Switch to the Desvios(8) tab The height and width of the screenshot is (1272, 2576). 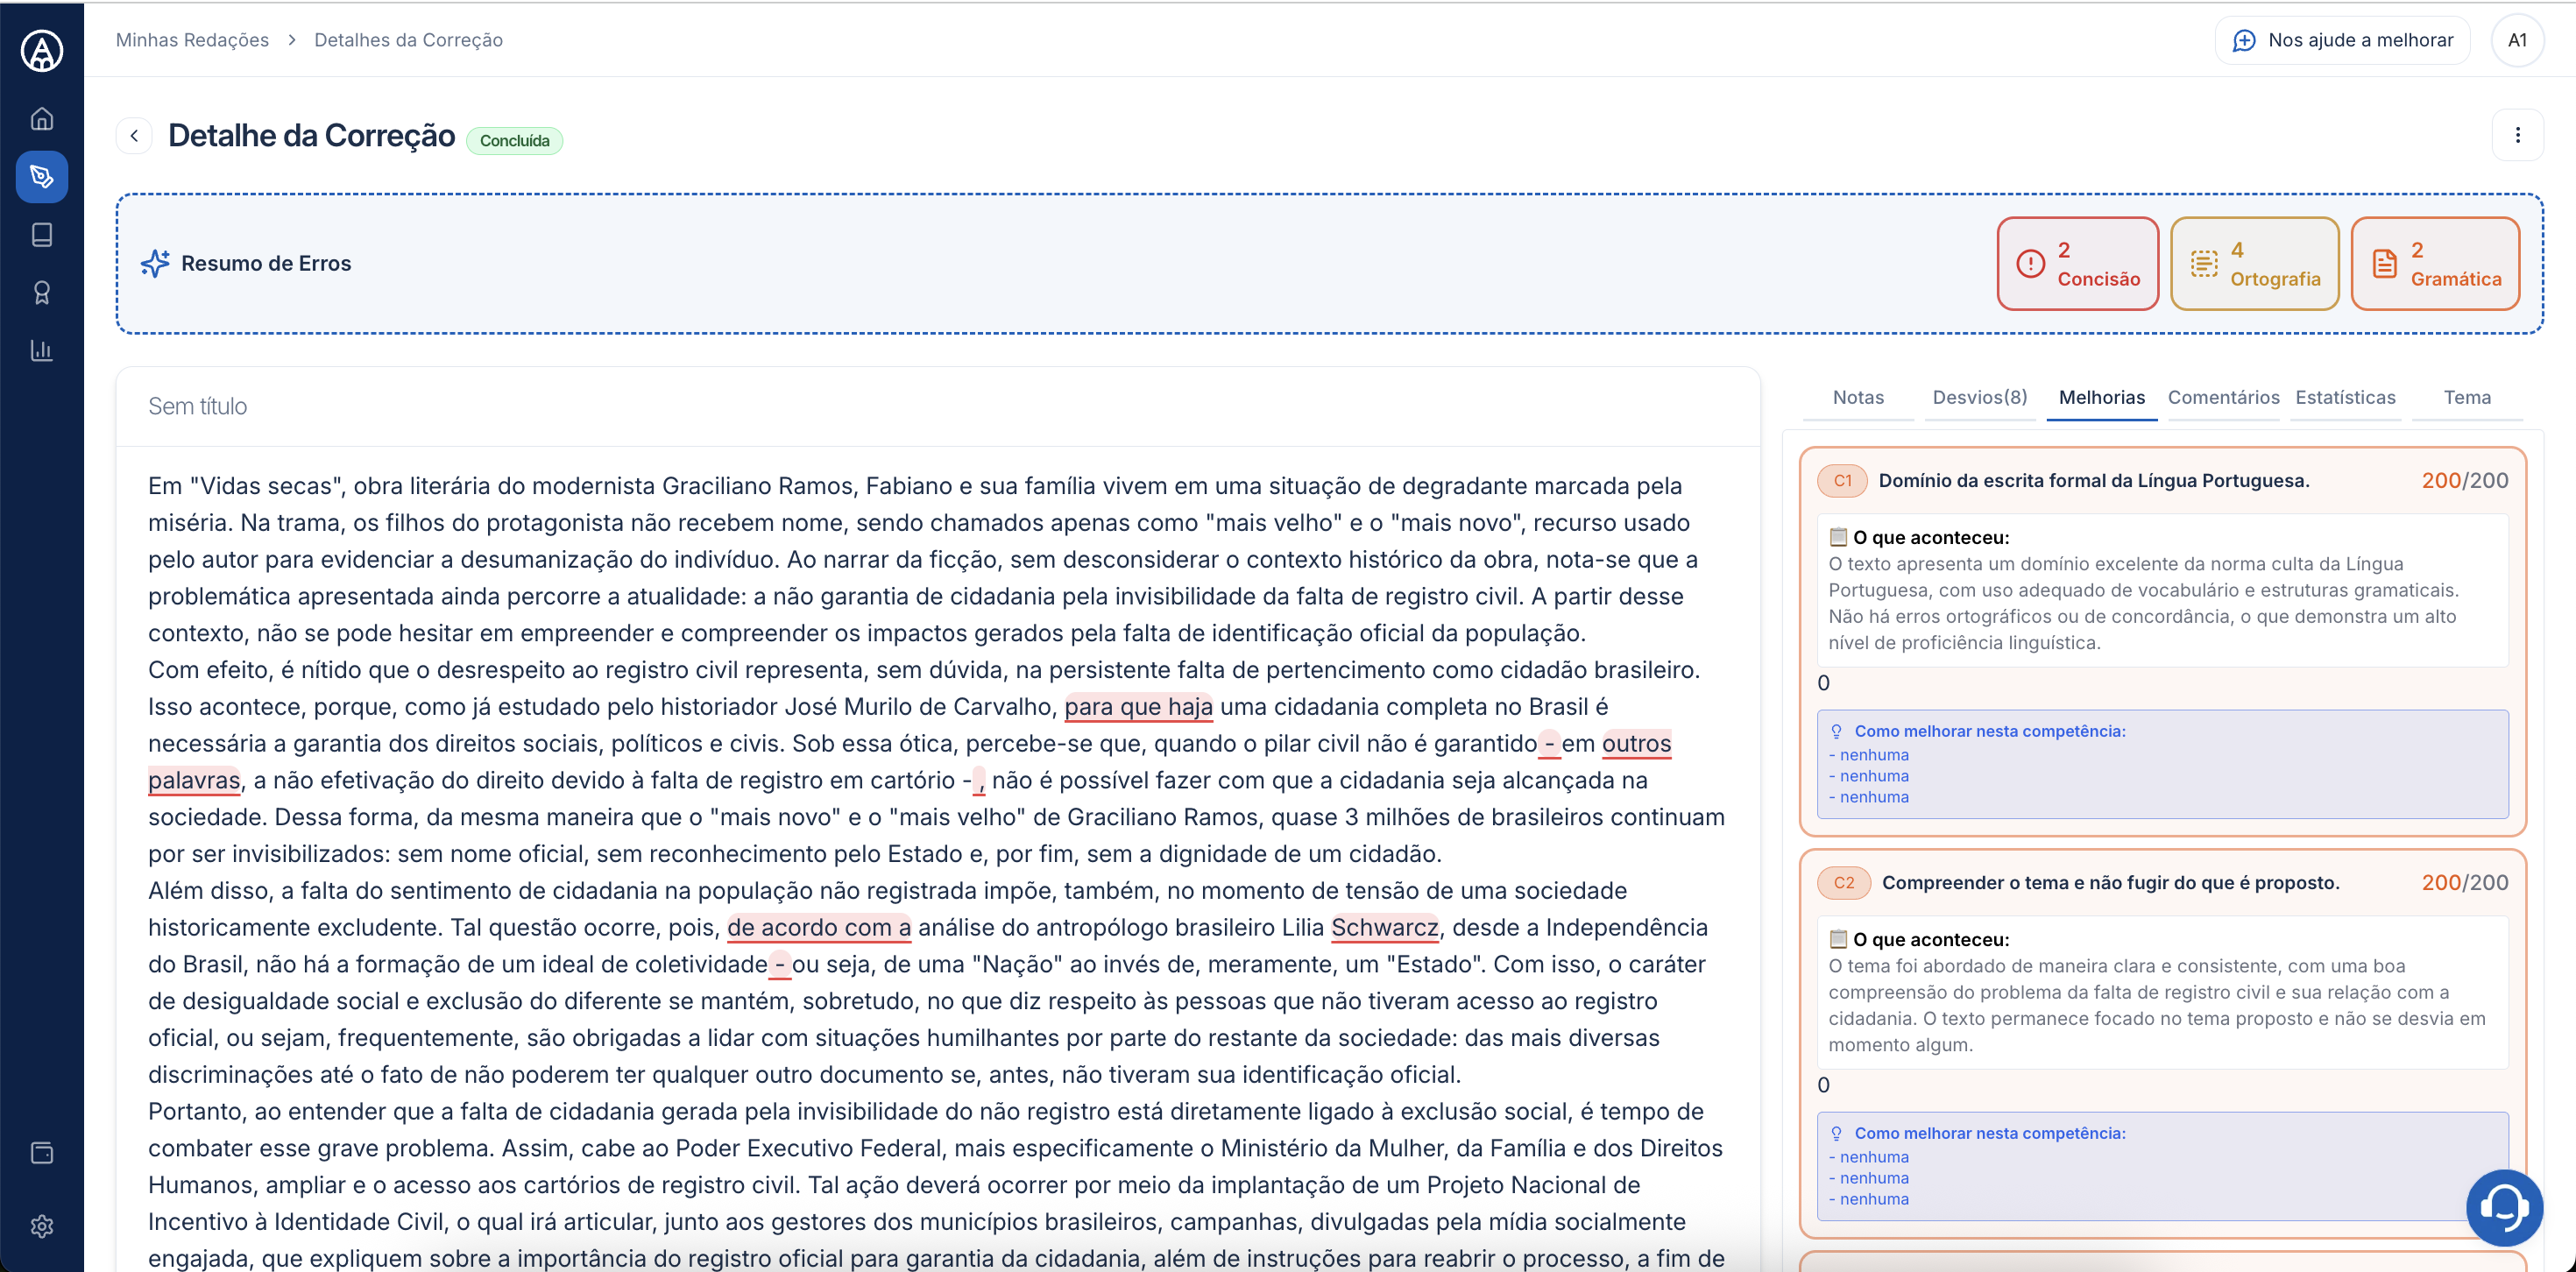(1979, 397)
